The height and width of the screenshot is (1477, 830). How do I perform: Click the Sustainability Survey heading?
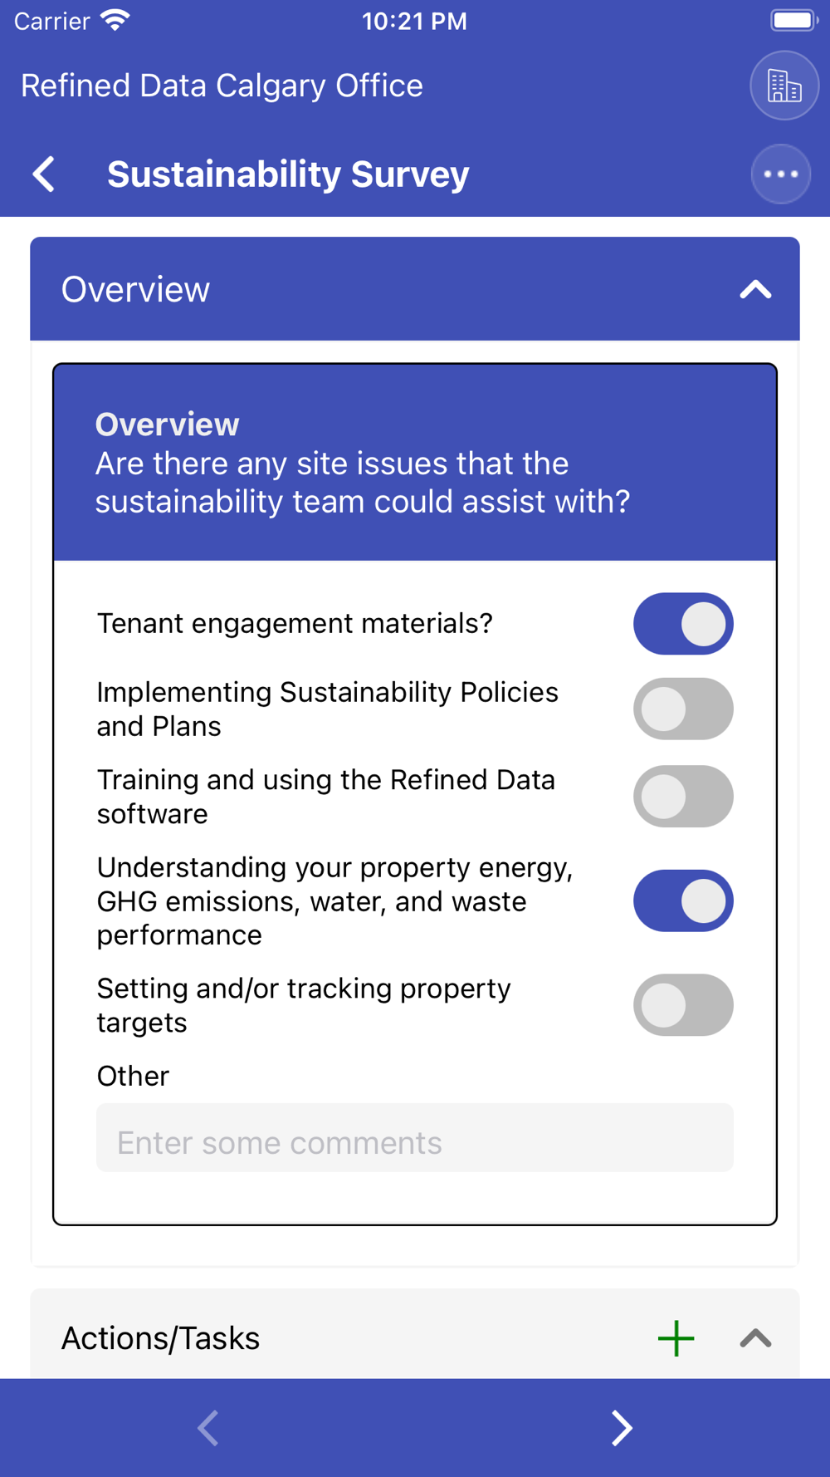pyautogui.click(x=288, y=174)
